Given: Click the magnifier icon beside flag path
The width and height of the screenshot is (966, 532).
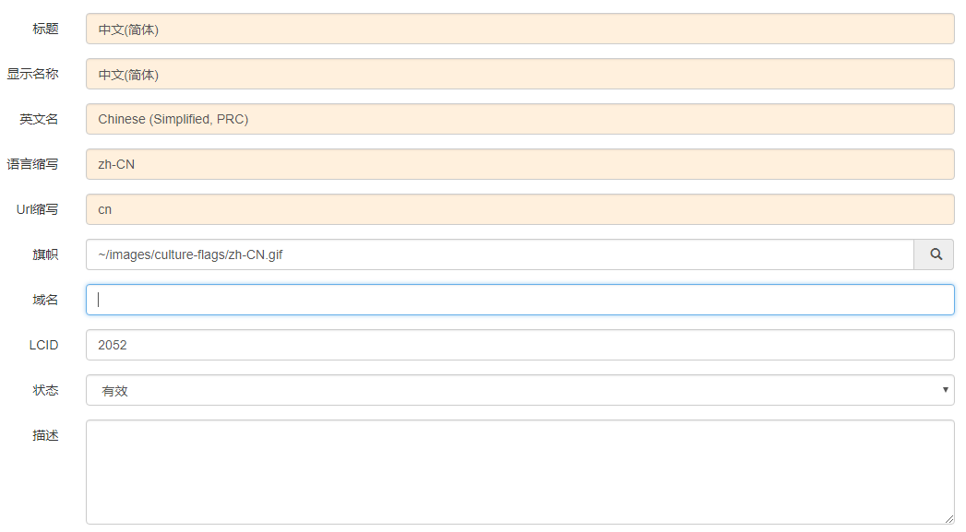Looking at the screenshot, I should (x=934, y=254).
